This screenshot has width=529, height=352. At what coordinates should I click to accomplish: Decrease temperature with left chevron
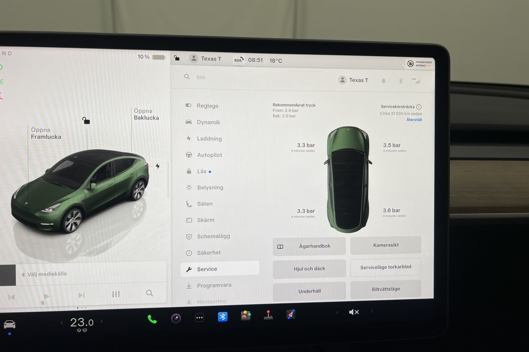62,322
